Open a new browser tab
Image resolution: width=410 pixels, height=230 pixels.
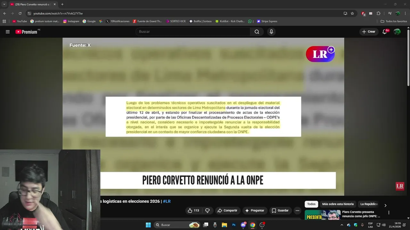pos(62,4)
